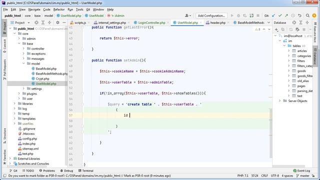Open the Structure tool window sidebar
The height and width of the screenshot is (180, 320).
4,135
